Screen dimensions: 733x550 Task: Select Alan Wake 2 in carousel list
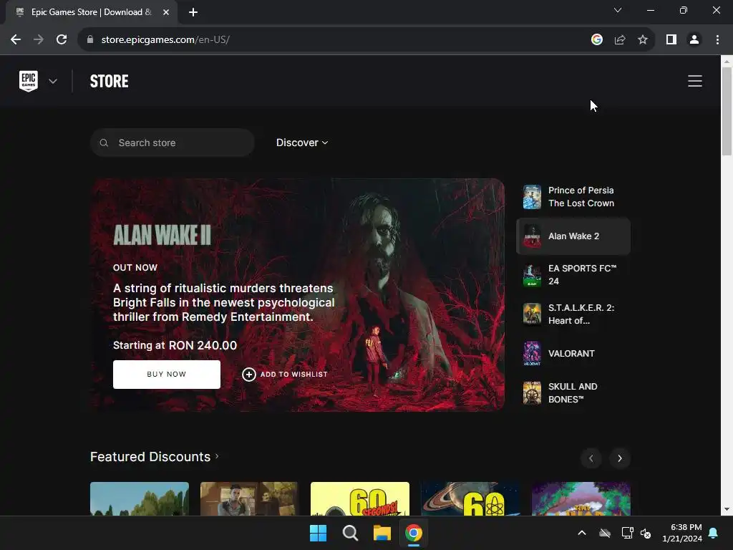coord(573,236)
